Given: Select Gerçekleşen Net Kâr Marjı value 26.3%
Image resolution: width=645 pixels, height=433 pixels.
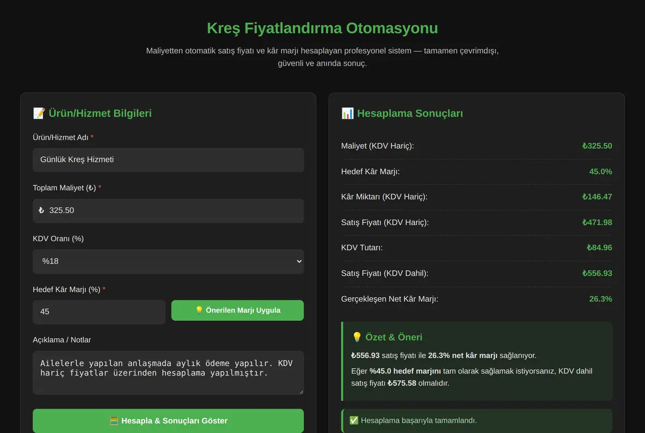Looking at the screenshot, I should 600,299.
